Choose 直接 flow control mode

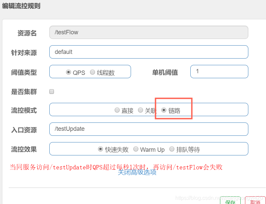pos(117,110)
